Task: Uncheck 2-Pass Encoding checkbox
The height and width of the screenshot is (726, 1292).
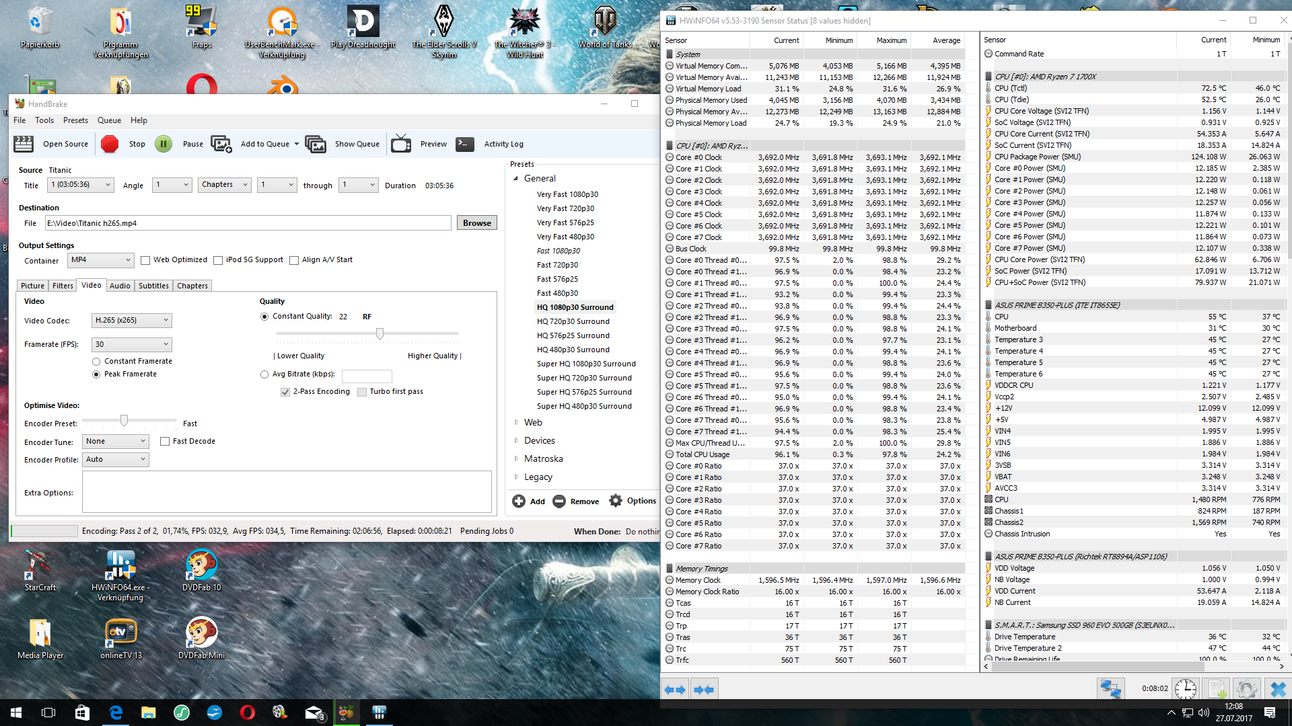Action: pos(285,392)
